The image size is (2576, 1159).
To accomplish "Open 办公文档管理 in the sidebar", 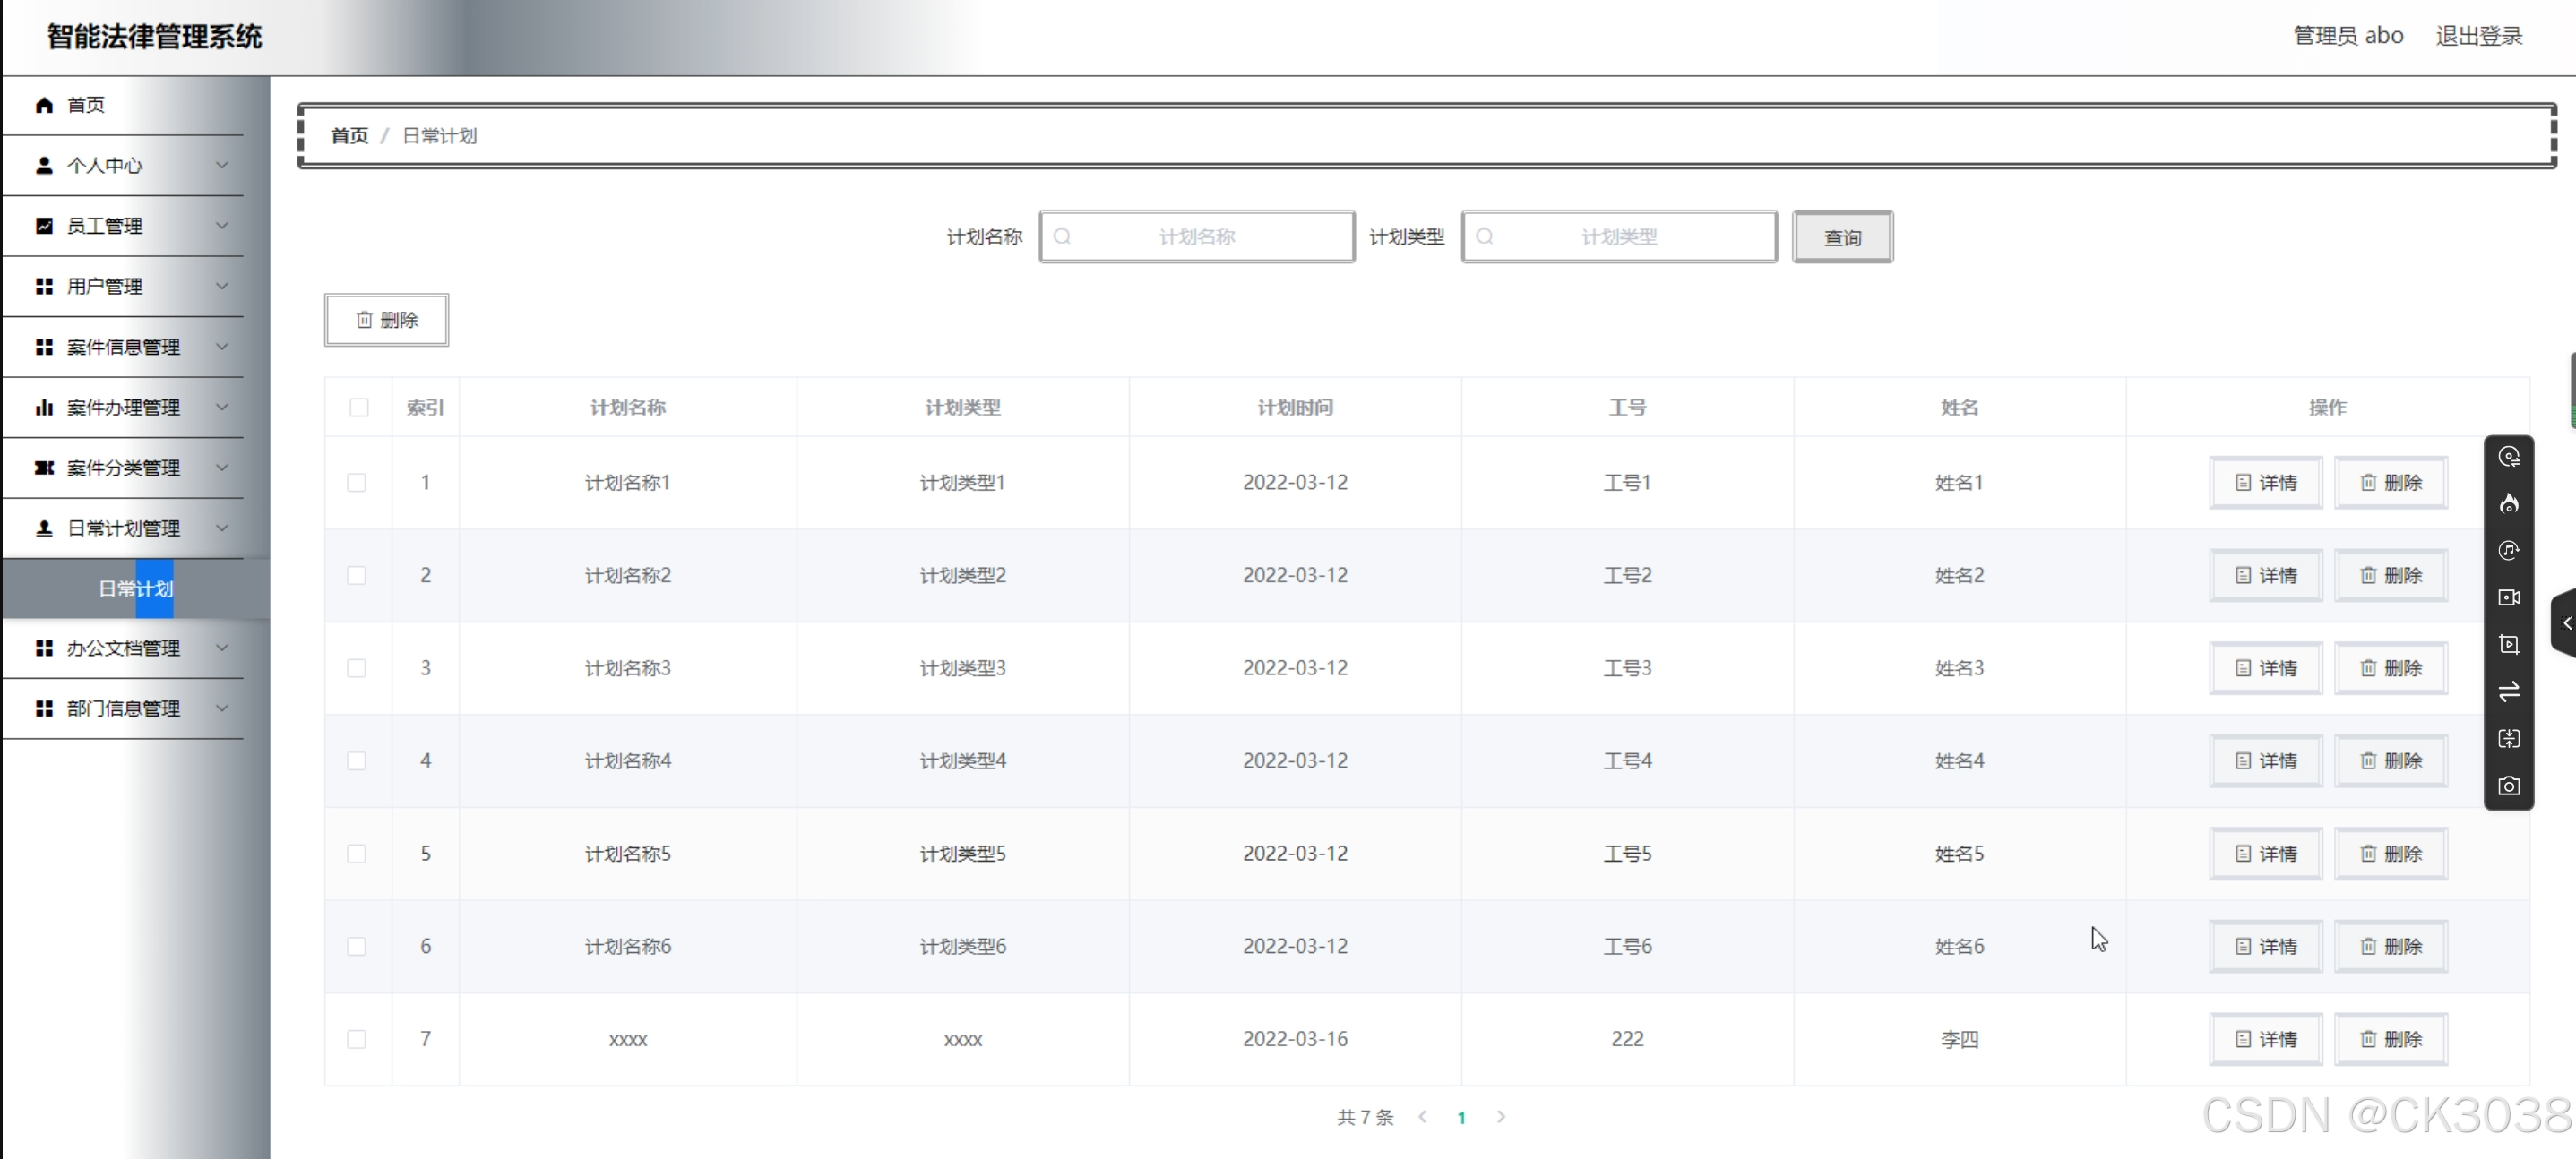I will 123,648.
